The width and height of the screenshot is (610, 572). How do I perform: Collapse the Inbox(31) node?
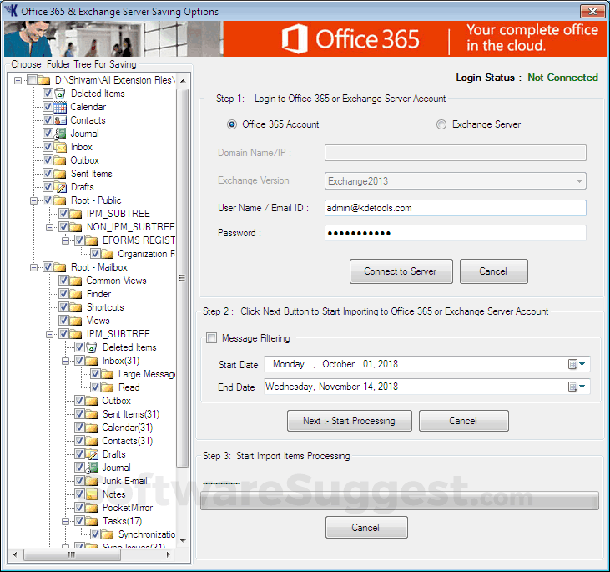coord(65,361)
